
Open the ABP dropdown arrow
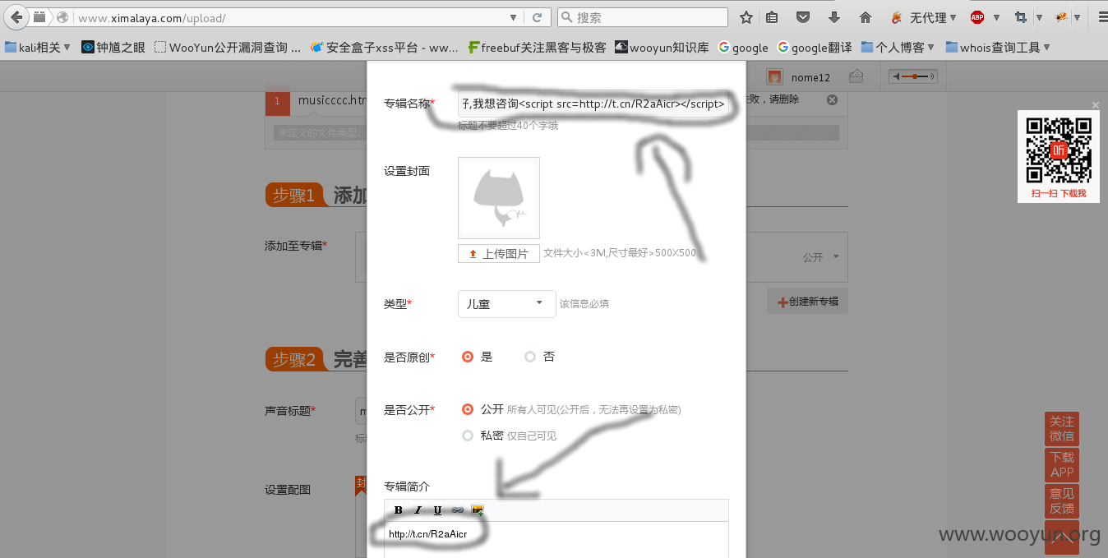click(996, 17)
